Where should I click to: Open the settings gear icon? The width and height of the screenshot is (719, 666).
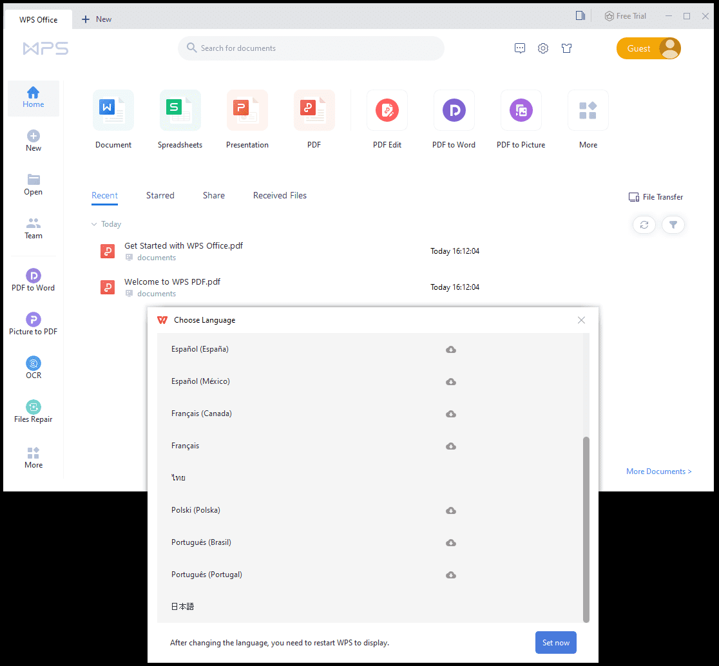(x=543, y=48)
